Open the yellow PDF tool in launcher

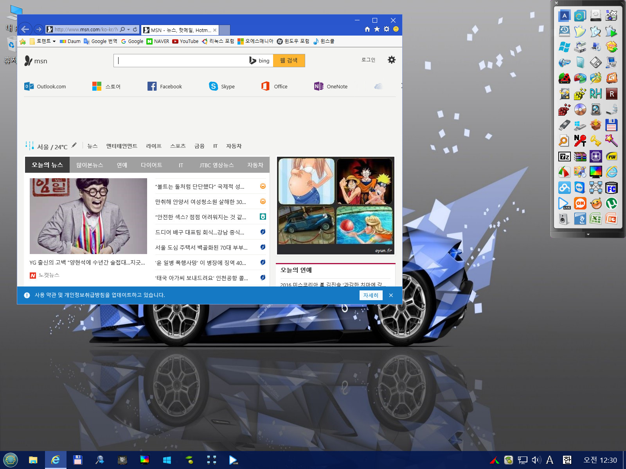click(612, 157)
